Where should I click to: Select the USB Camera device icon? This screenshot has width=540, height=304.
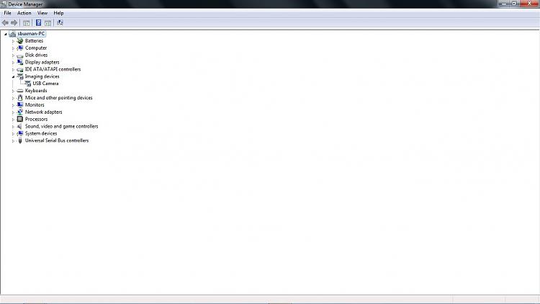tap(27, 84)
